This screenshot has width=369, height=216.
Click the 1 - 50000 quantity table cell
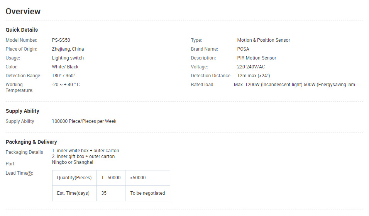[111, 178]
